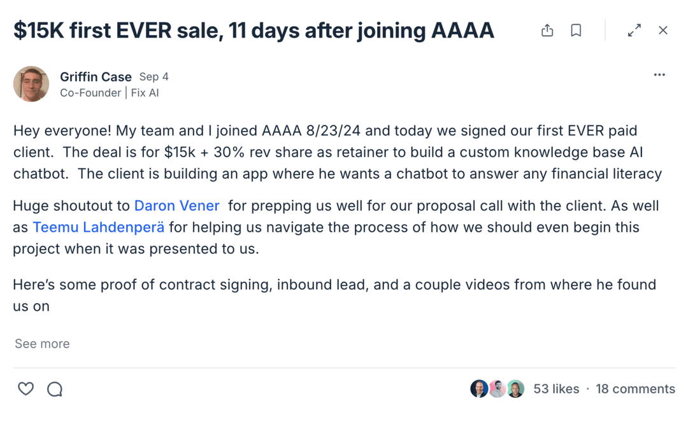This screenshot has width=688, height=431.
Task: Click the Co-Founder | Fix AI subtitle
Action: (110, 93)
